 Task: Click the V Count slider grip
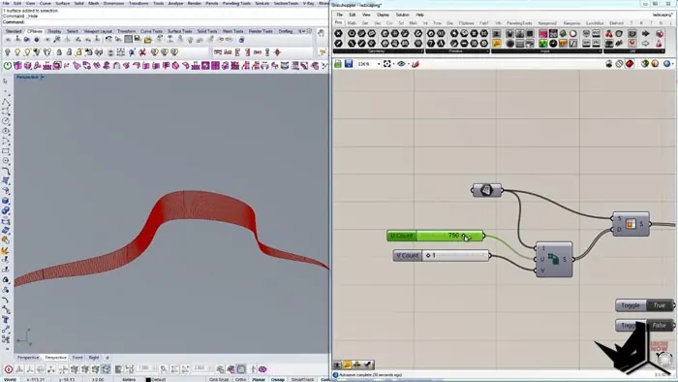pos(428,255)
